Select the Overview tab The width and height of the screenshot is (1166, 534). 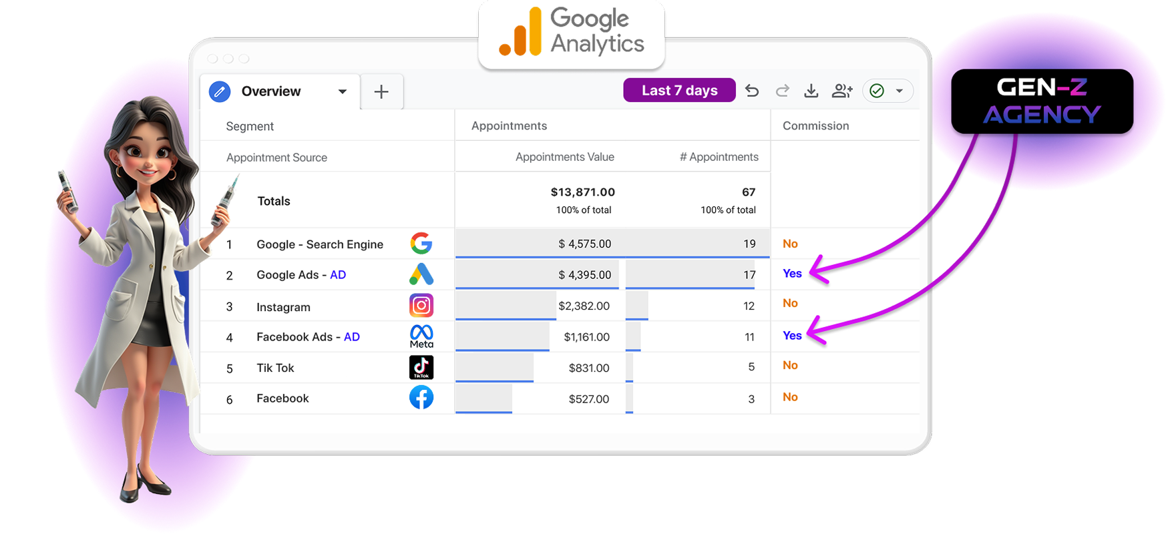pos(271,91)
